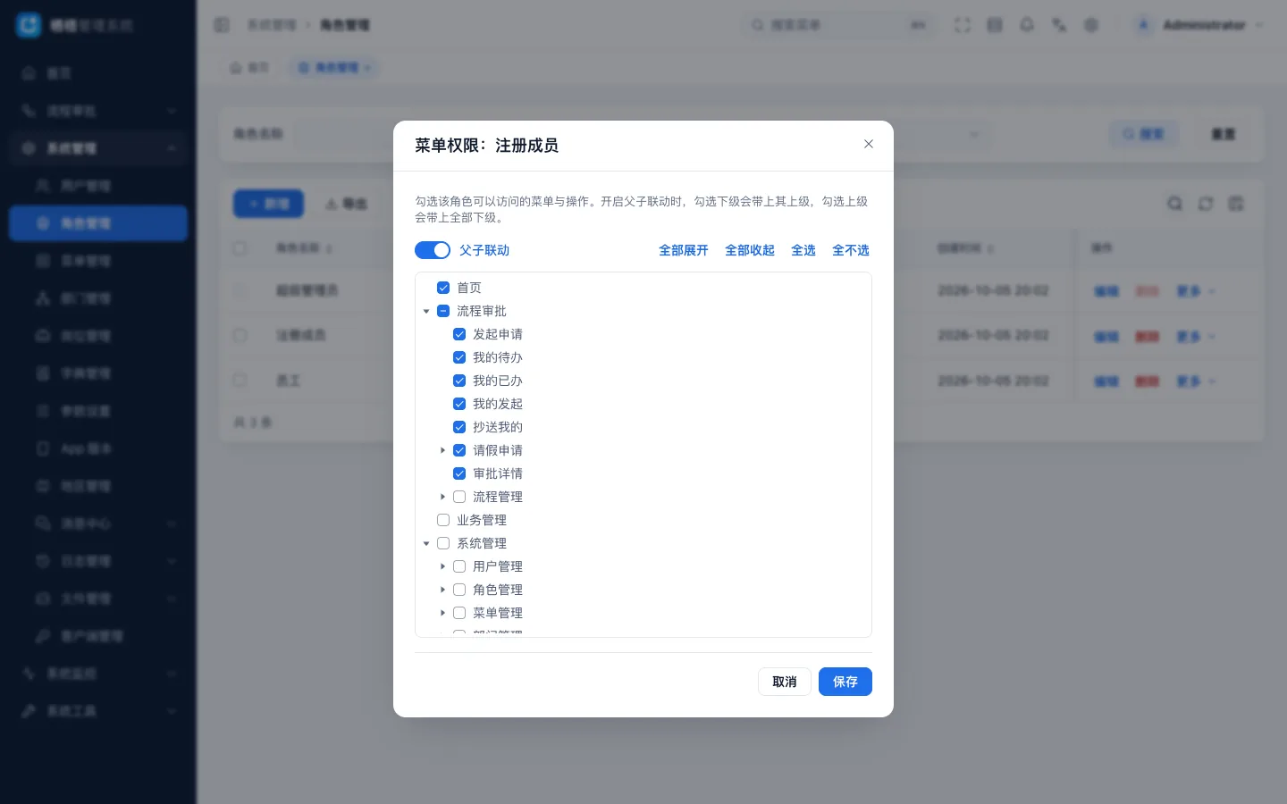Click the 用户管理 label in the permission tree
The image size is (1287, 804).
(x=498, y=566)
